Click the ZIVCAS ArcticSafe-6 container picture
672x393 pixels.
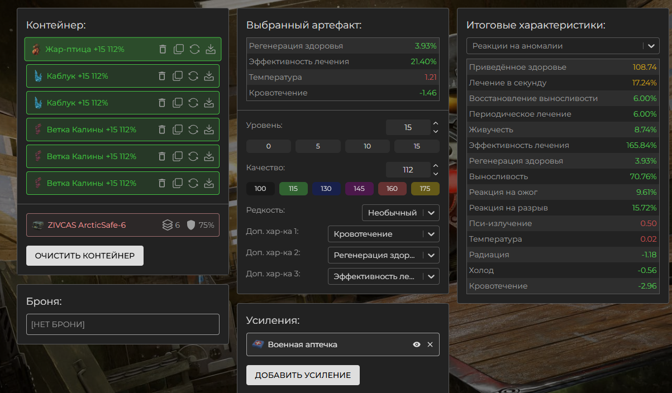[38, 225]
